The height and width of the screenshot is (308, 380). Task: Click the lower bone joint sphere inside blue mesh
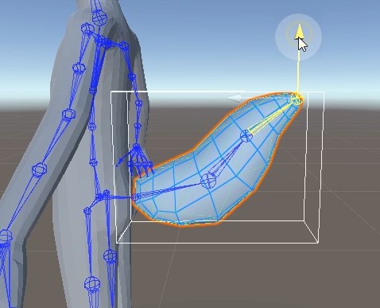pyautogui.click(x=208, y=181)
